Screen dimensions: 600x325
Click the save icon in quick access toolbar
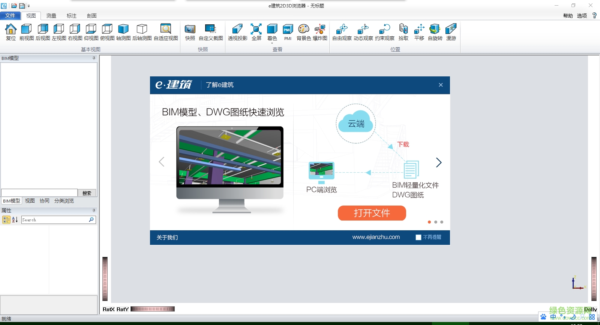(22, 6)
